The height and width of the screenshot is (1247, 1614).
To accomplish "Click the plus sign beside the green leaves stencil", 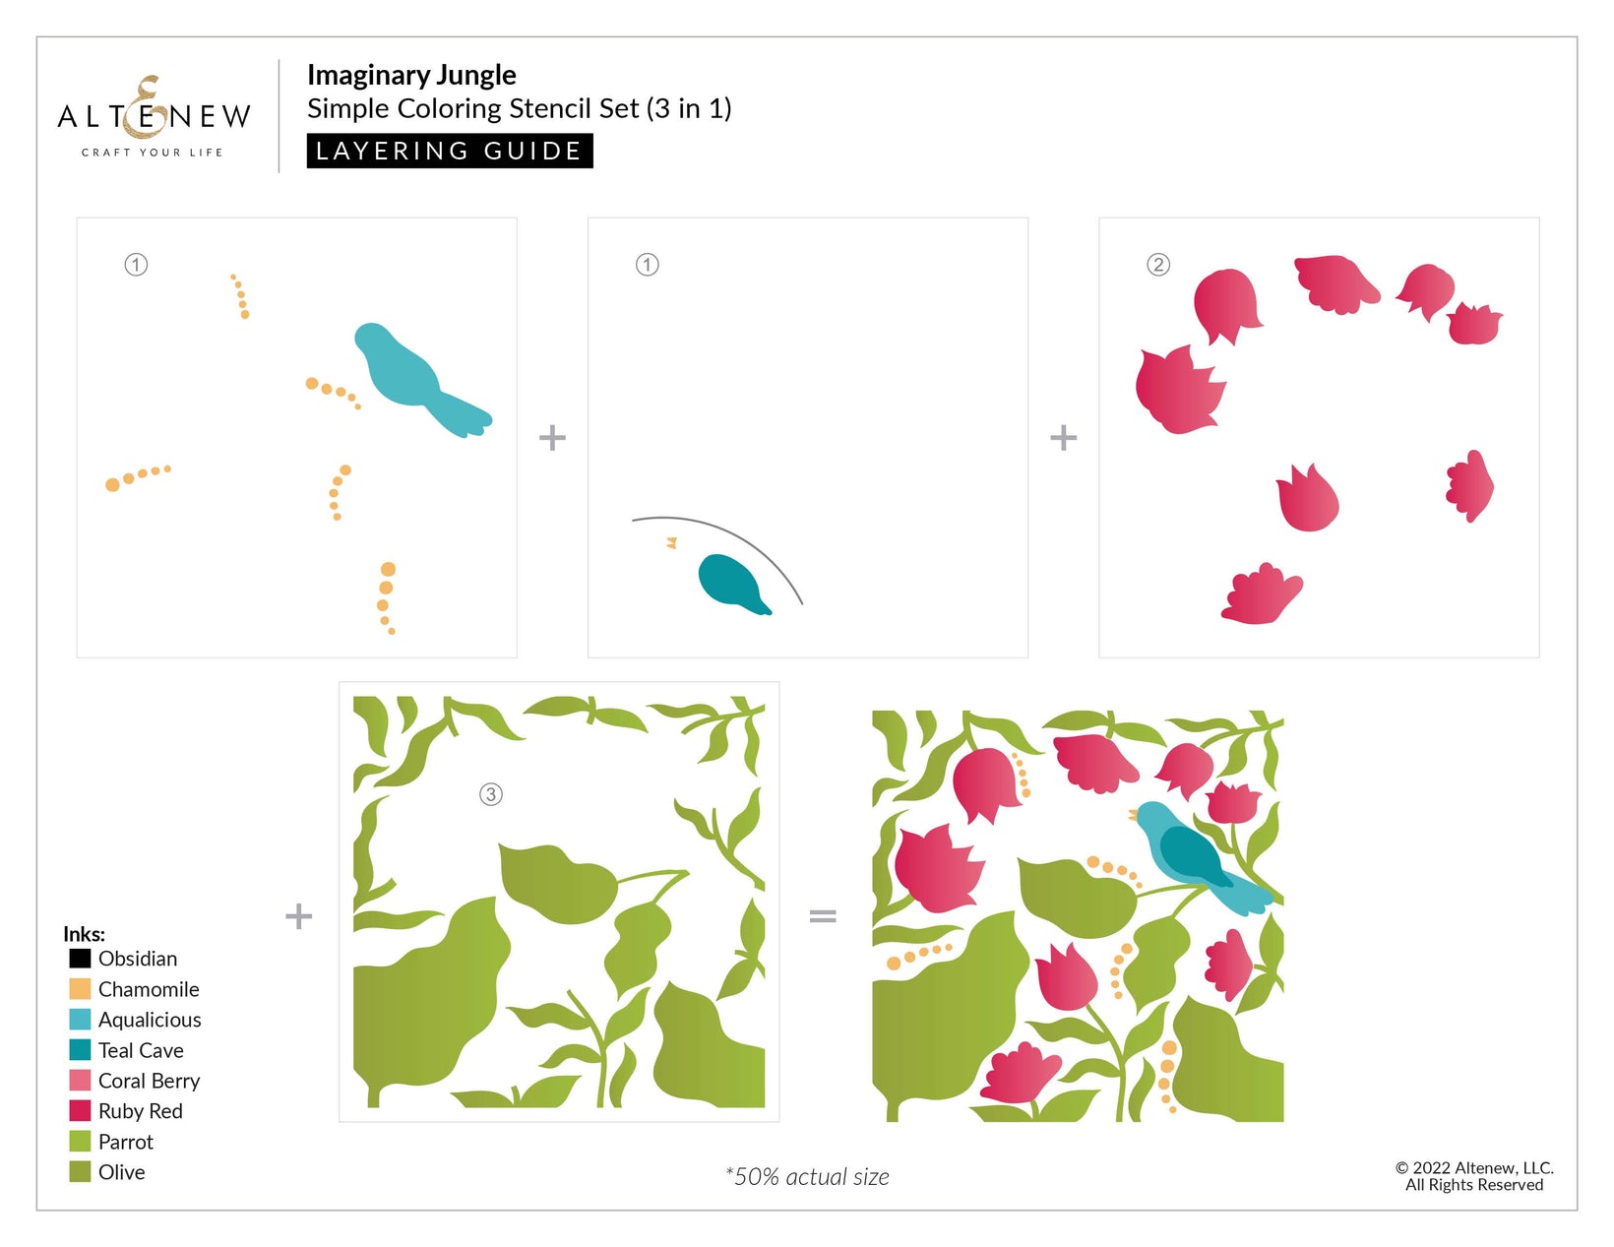I will point(298,916).
